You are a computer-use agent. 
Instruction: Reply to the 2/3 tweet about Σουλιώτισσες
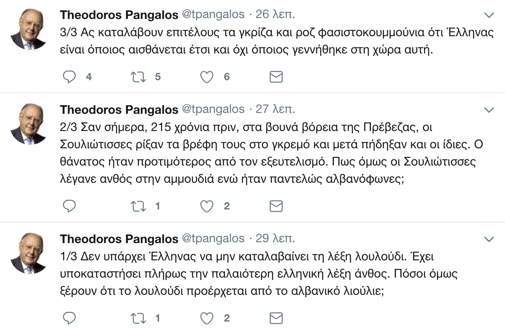click(69, 206)
